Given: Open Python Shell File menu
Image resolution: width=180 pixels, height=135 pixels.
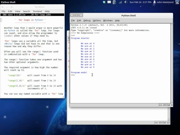Looking at the screenshot, I should [x=73, y=21].
